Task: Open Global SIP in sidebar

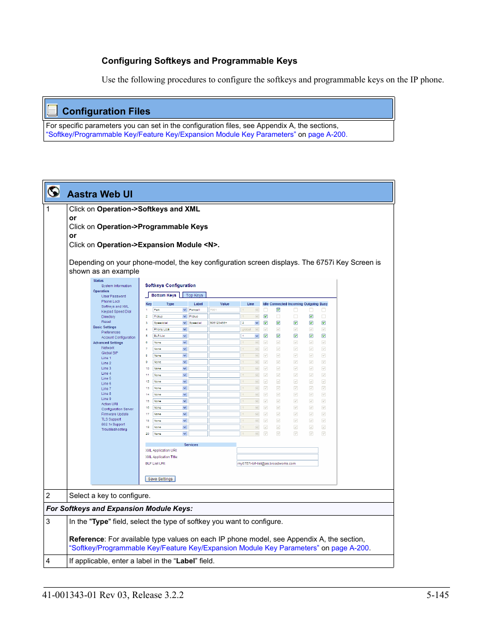Action: tap(110, 353)
